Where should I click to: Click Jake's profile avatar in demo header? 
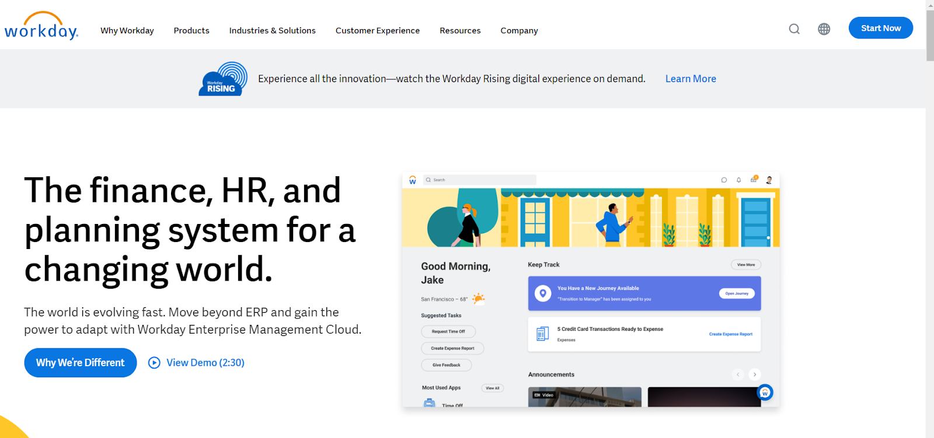tap(769, 180)
